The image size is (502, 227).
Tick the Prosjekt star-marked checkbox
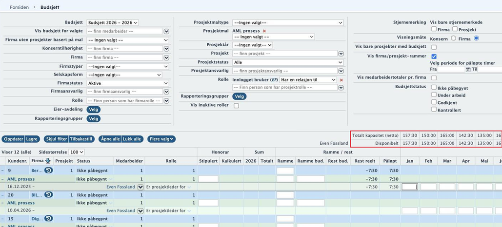click(455, 29)
